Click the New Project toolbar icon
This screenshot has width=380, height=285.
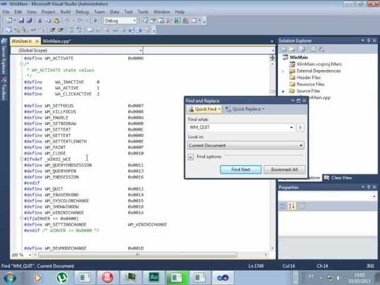tap(8, 21)
